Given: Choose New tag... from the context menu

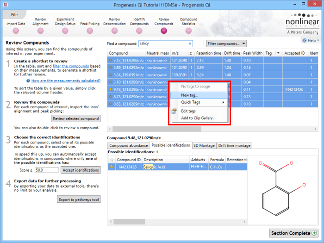Looking at the screenshot, I should (x=199, y=95).
